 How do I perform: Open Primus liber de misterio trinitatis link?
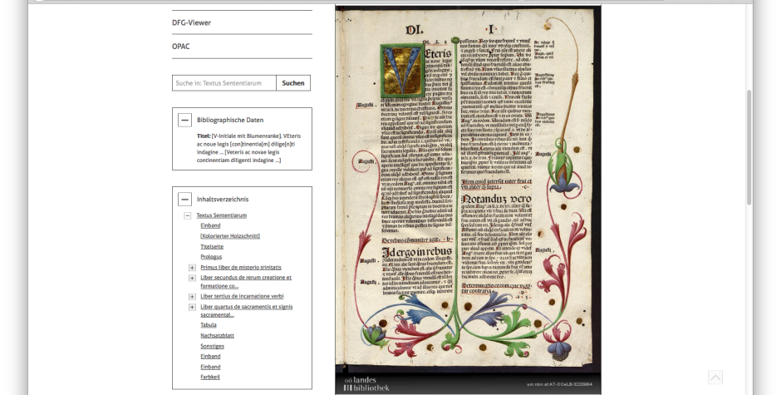click(x=241, y=267)
